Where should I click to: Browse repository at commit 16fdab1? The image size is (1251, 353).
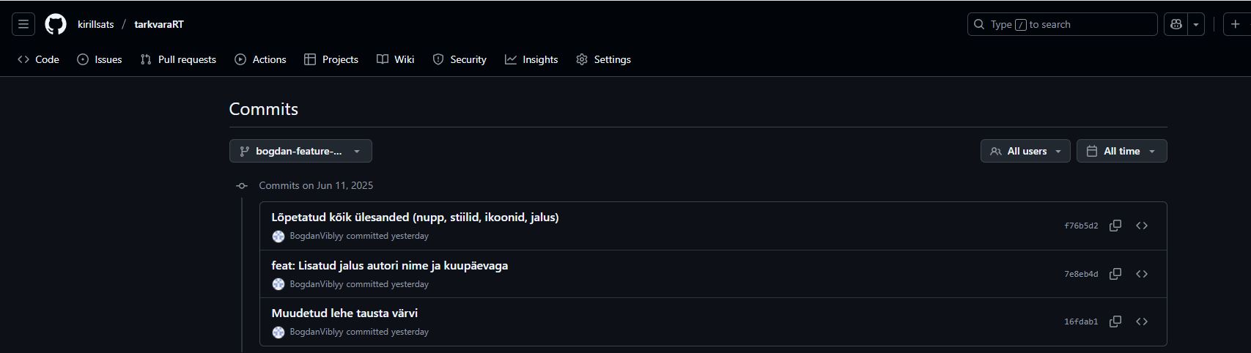pyautogui.click(x=1142, y=322)
